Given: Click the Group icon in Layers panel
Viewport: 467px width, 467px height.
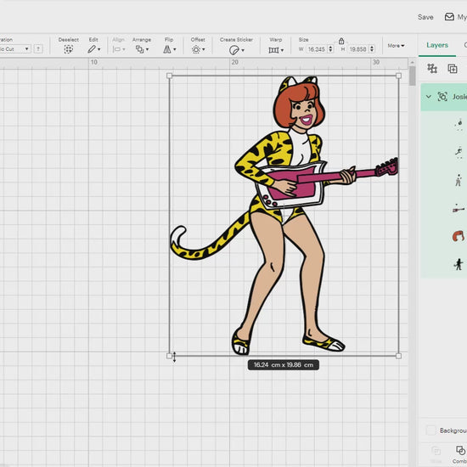Looking at the screenshot, I should [x=432, y=69].
